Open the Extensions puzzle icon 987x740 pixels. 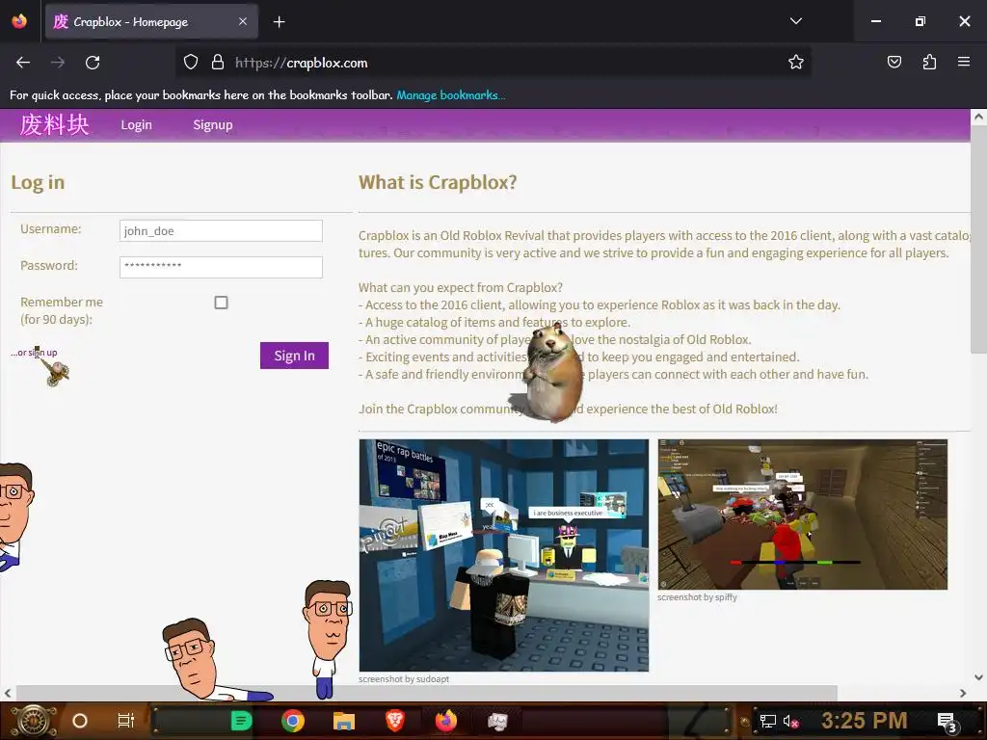929,62
